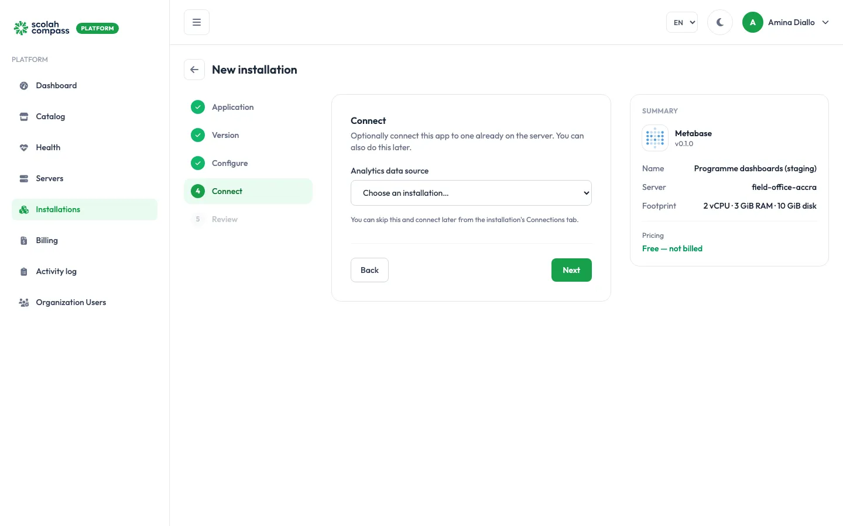Click the "field-office-accra" server value
Image resolution: width=843 pixels, height=526 pixels.
pyautogui.click(x=784, y=187)
